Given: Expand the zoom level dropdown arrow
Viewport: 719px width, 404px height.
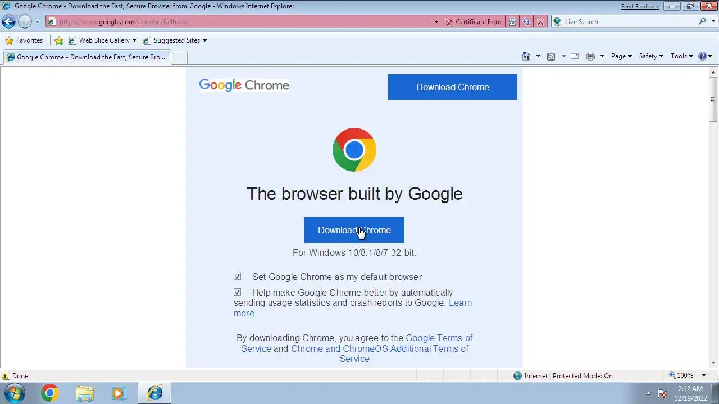Looking at the screenshot, I should 703,375.
